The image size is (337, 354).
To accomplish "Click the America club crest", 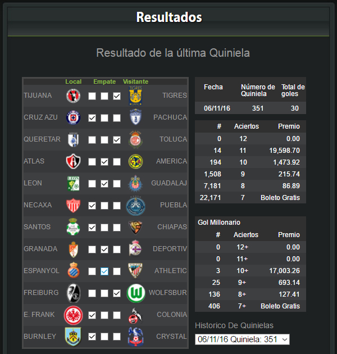I will [135, 161].
